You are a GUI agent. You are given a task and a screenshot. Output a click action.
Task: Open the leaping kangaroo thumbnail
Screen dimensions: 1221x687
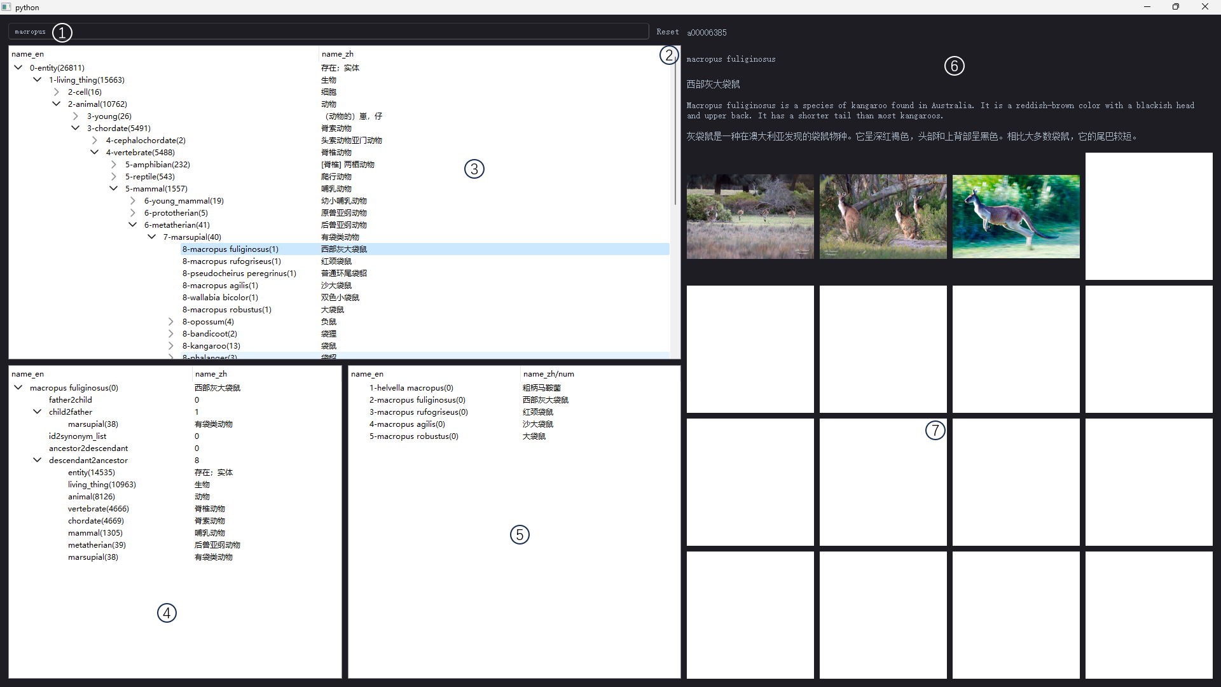[x=1016, y=216]
